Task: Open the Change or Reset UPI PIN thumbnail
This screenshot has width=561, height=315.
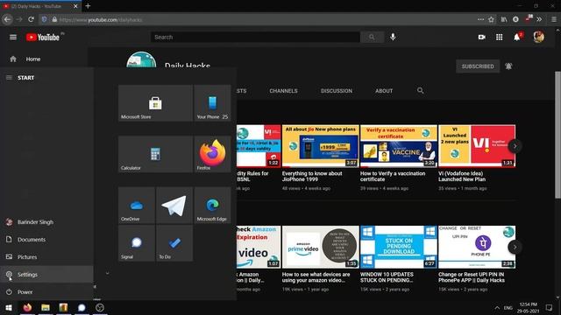Action: pos(477,247)
